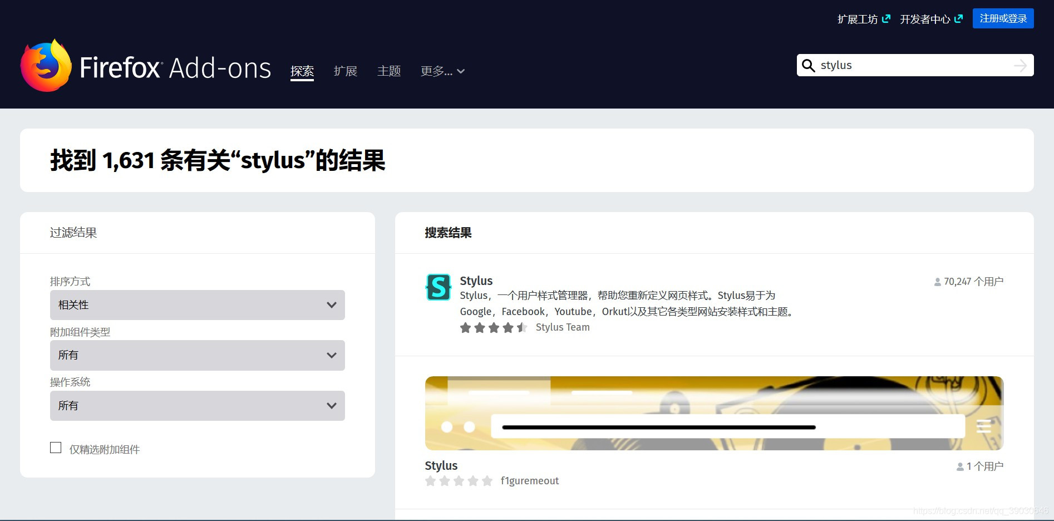
Task: Go to the 扩展 tab
Action: (346, 71)
